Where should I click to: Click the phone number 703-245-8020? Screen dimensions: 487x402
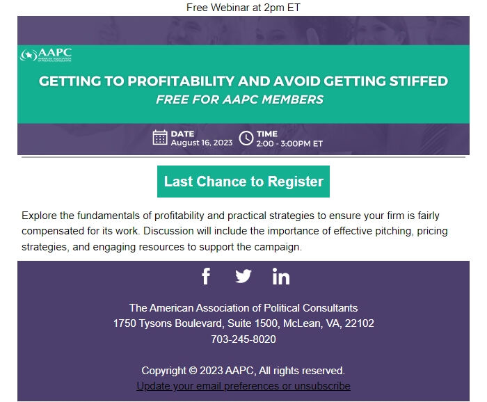(x=243, y=339)
